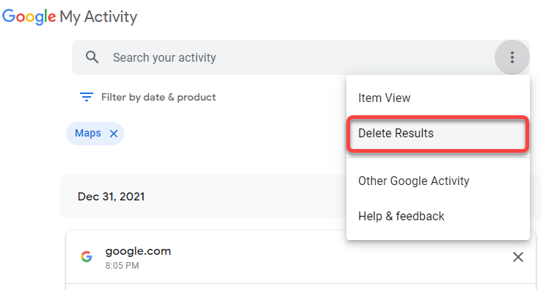The width and height of the screenshot is (549, 290).
Task: Focus the Search your activity field
Action: pyautogui.click(x=301, y=57)
